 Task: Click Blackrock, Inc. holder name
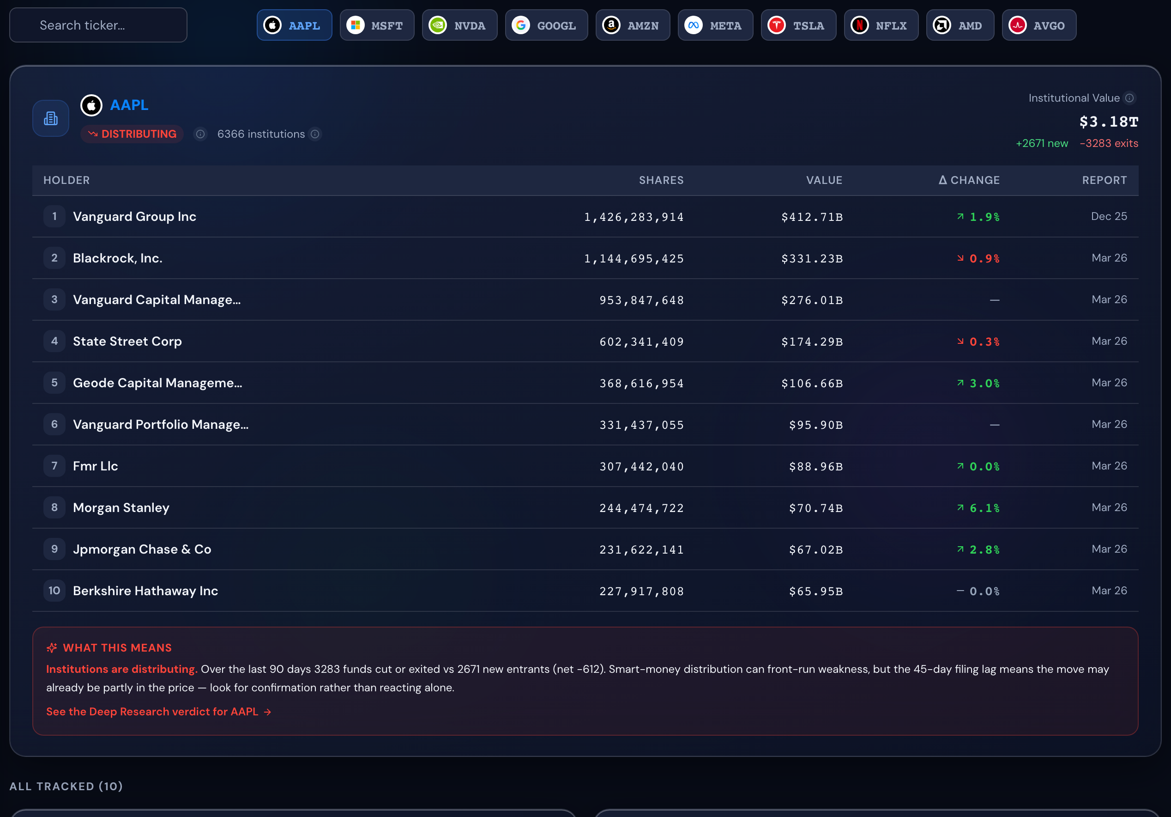(118, 258)
